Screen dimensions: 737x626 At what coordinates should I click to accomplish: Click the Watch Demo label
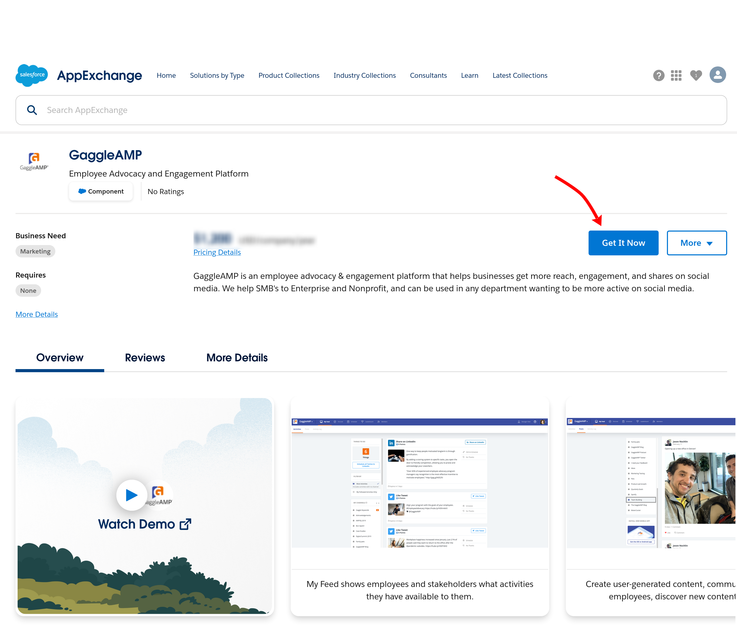click(137, 524)
